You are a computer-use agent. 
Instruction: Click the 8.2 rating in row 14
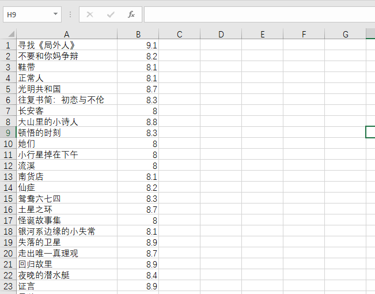click(138, 187)
